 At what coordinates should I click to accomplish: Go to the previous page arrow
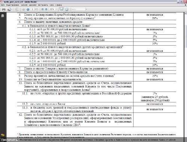point(23,9)
